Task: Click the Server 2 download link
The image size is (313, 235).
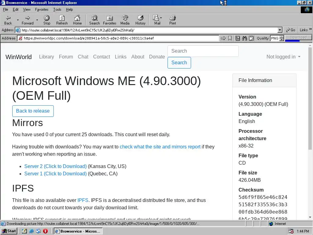Action: click(x=56, y=166)
